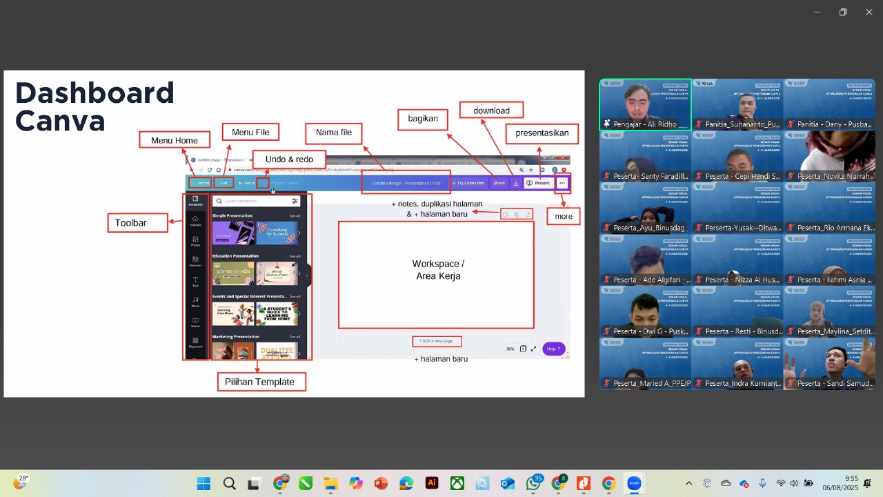Click the add notes icon above the page
This screenshot has width=883, height=497.
506,215
